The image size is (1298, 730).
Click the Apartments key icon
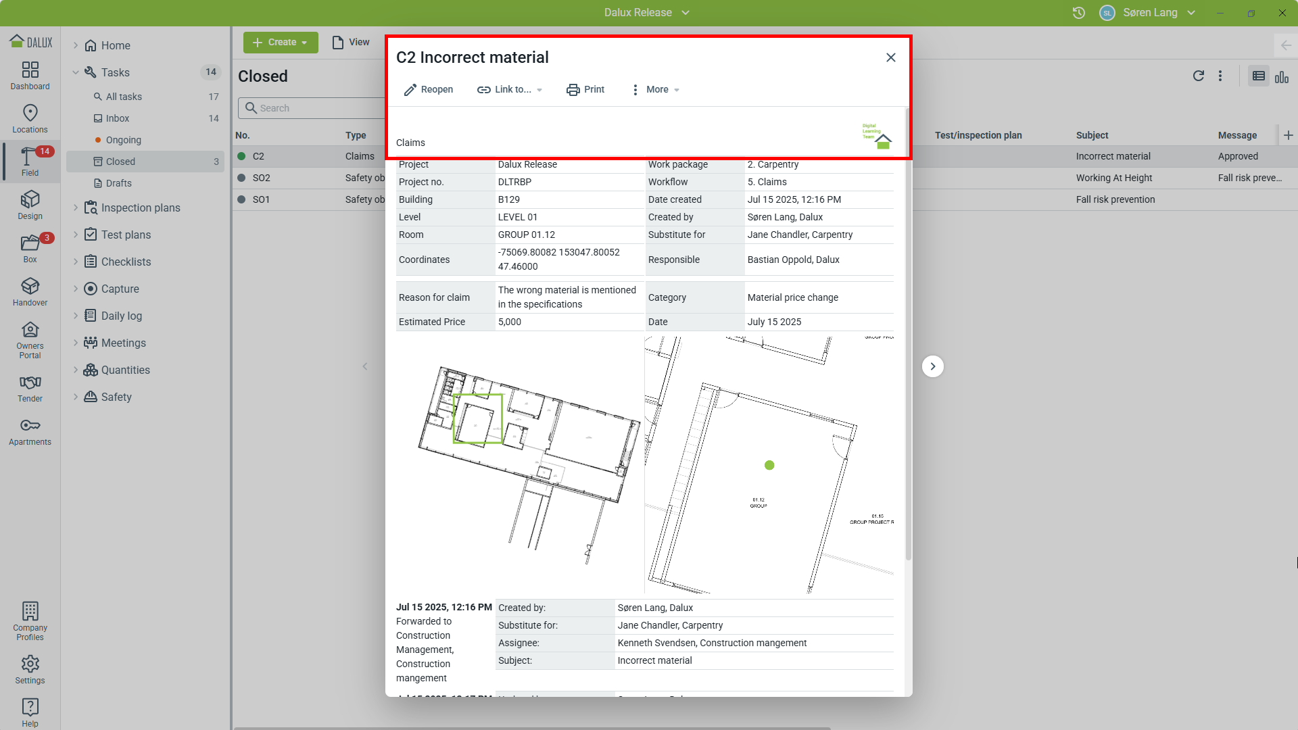(30, 431)
